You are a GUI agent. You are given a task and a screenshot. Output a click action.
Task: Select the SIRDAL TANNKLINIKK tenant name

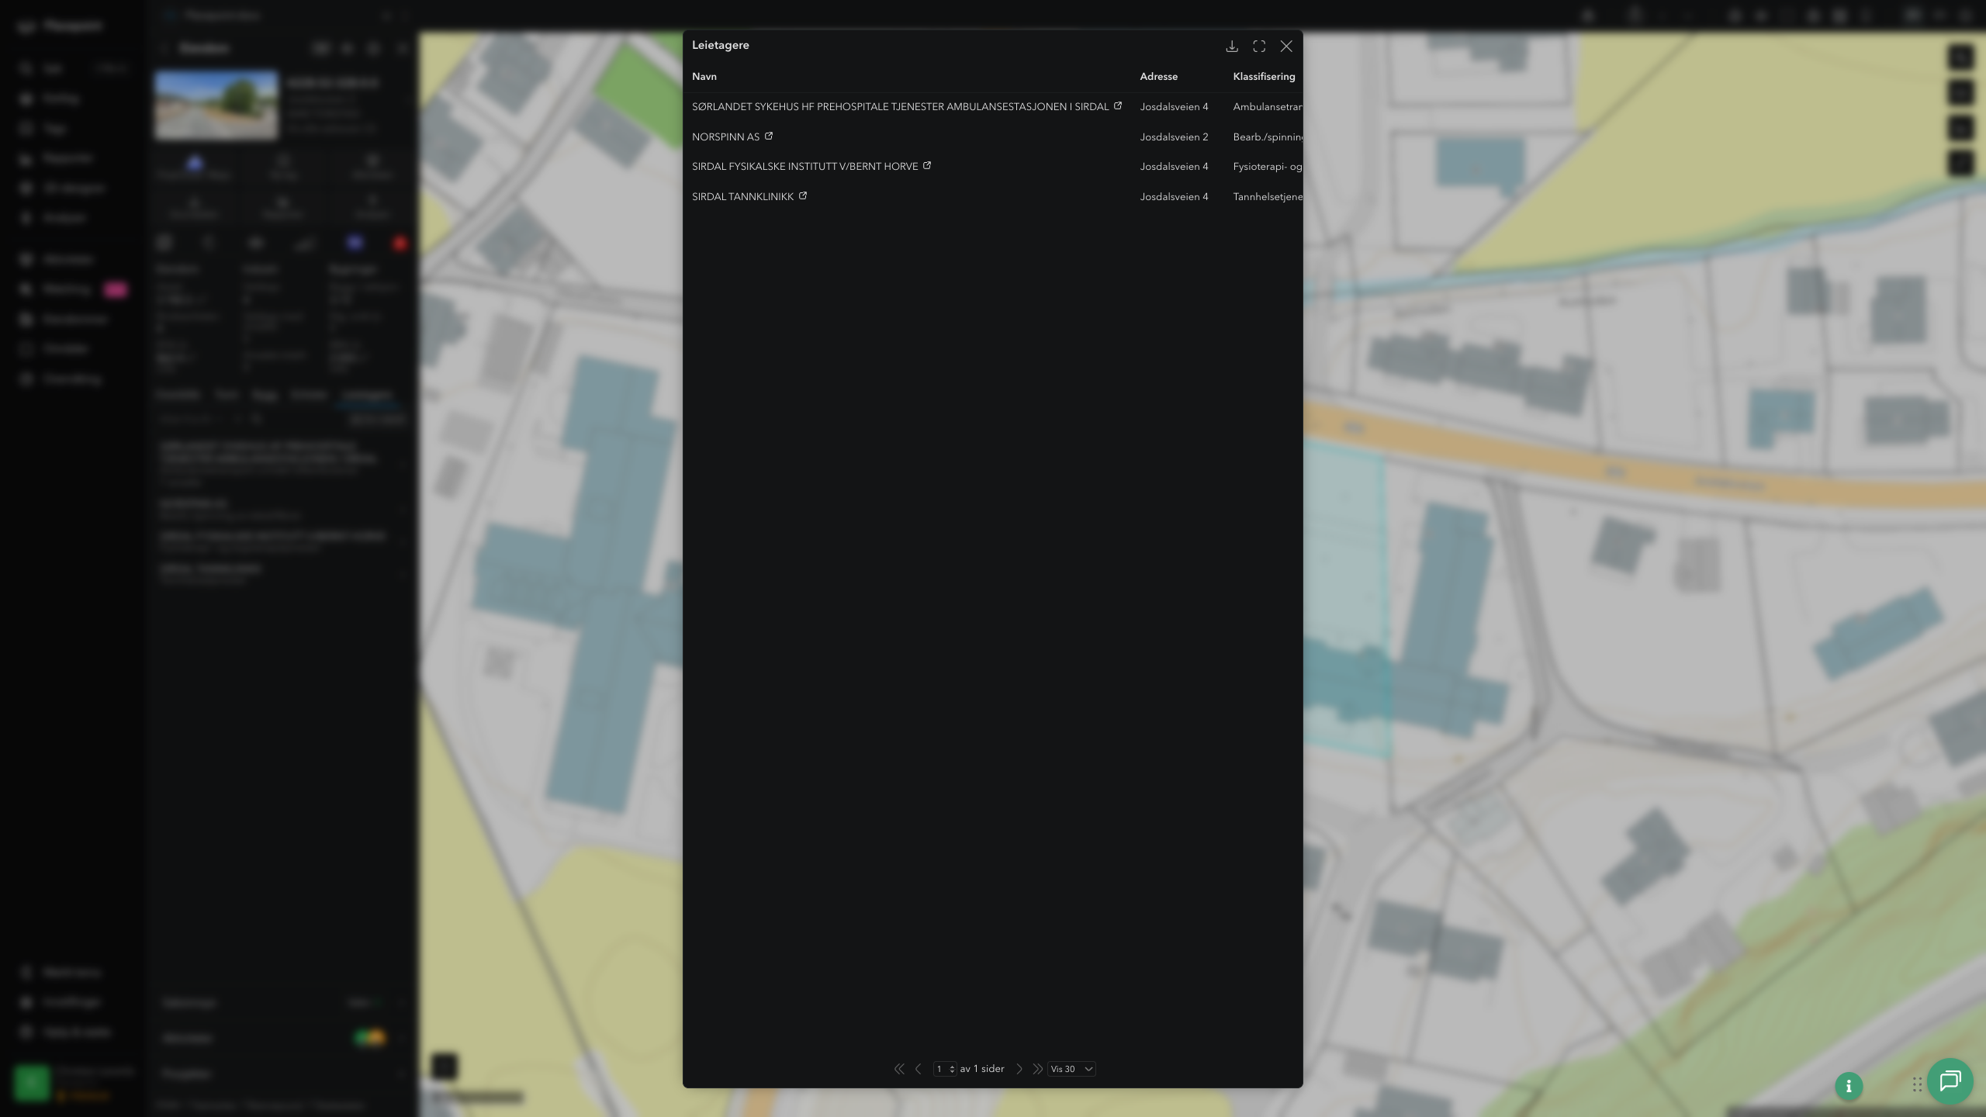(742, 197)
